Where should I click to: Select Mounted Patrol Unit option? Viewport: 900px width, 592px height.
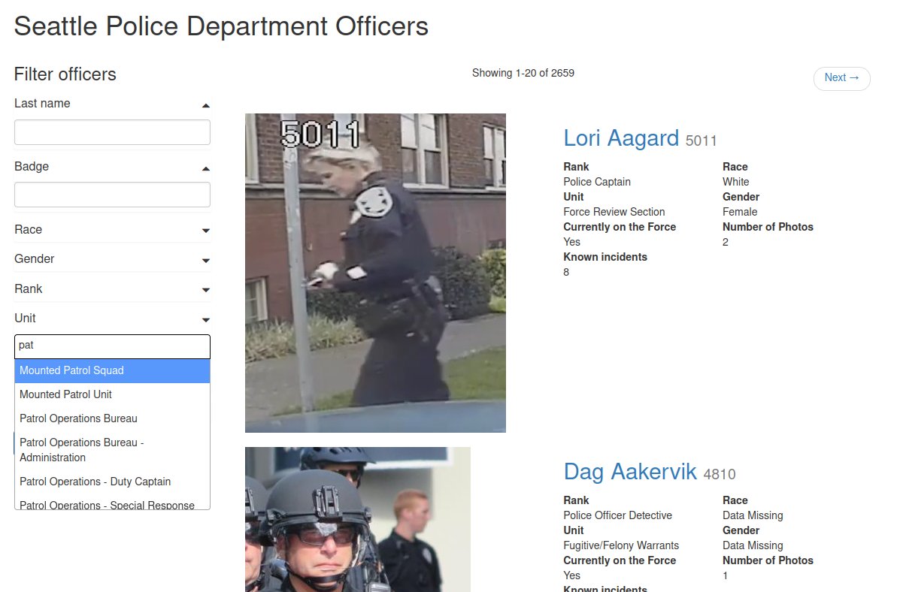pos(113,394)
